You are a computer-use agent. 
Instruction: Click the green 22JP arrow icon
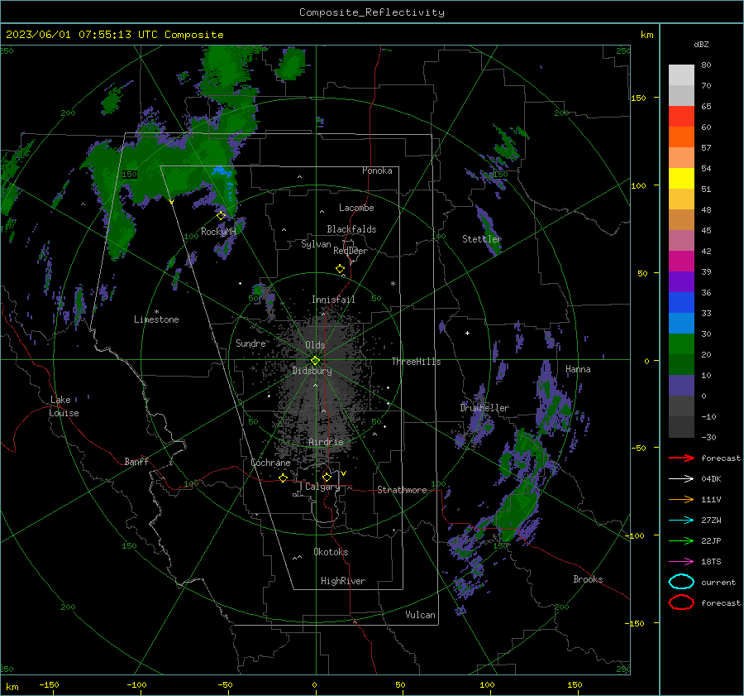click(681, 540)
